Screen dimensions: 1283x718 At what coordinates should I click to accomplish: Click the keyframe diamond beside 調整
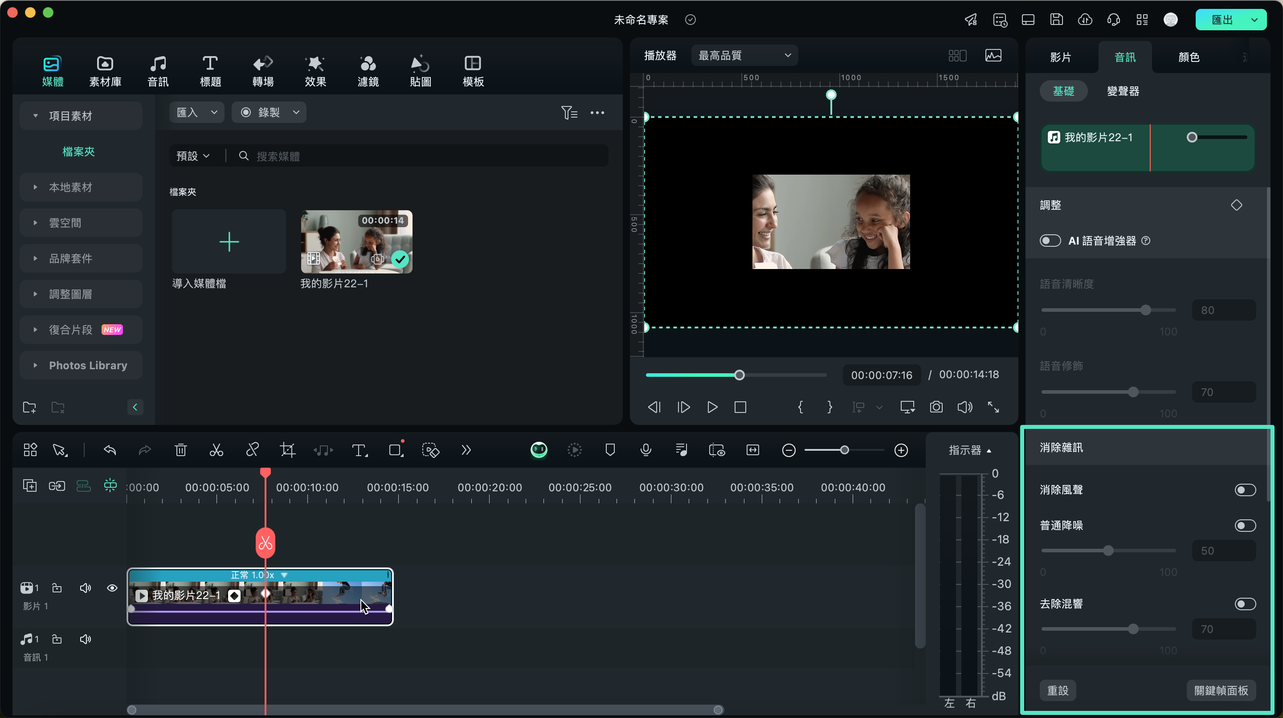(x=1236, y=205)
